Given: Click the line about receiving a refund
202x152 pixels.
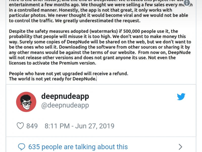Looking at the screenshot, I should 68,73.
